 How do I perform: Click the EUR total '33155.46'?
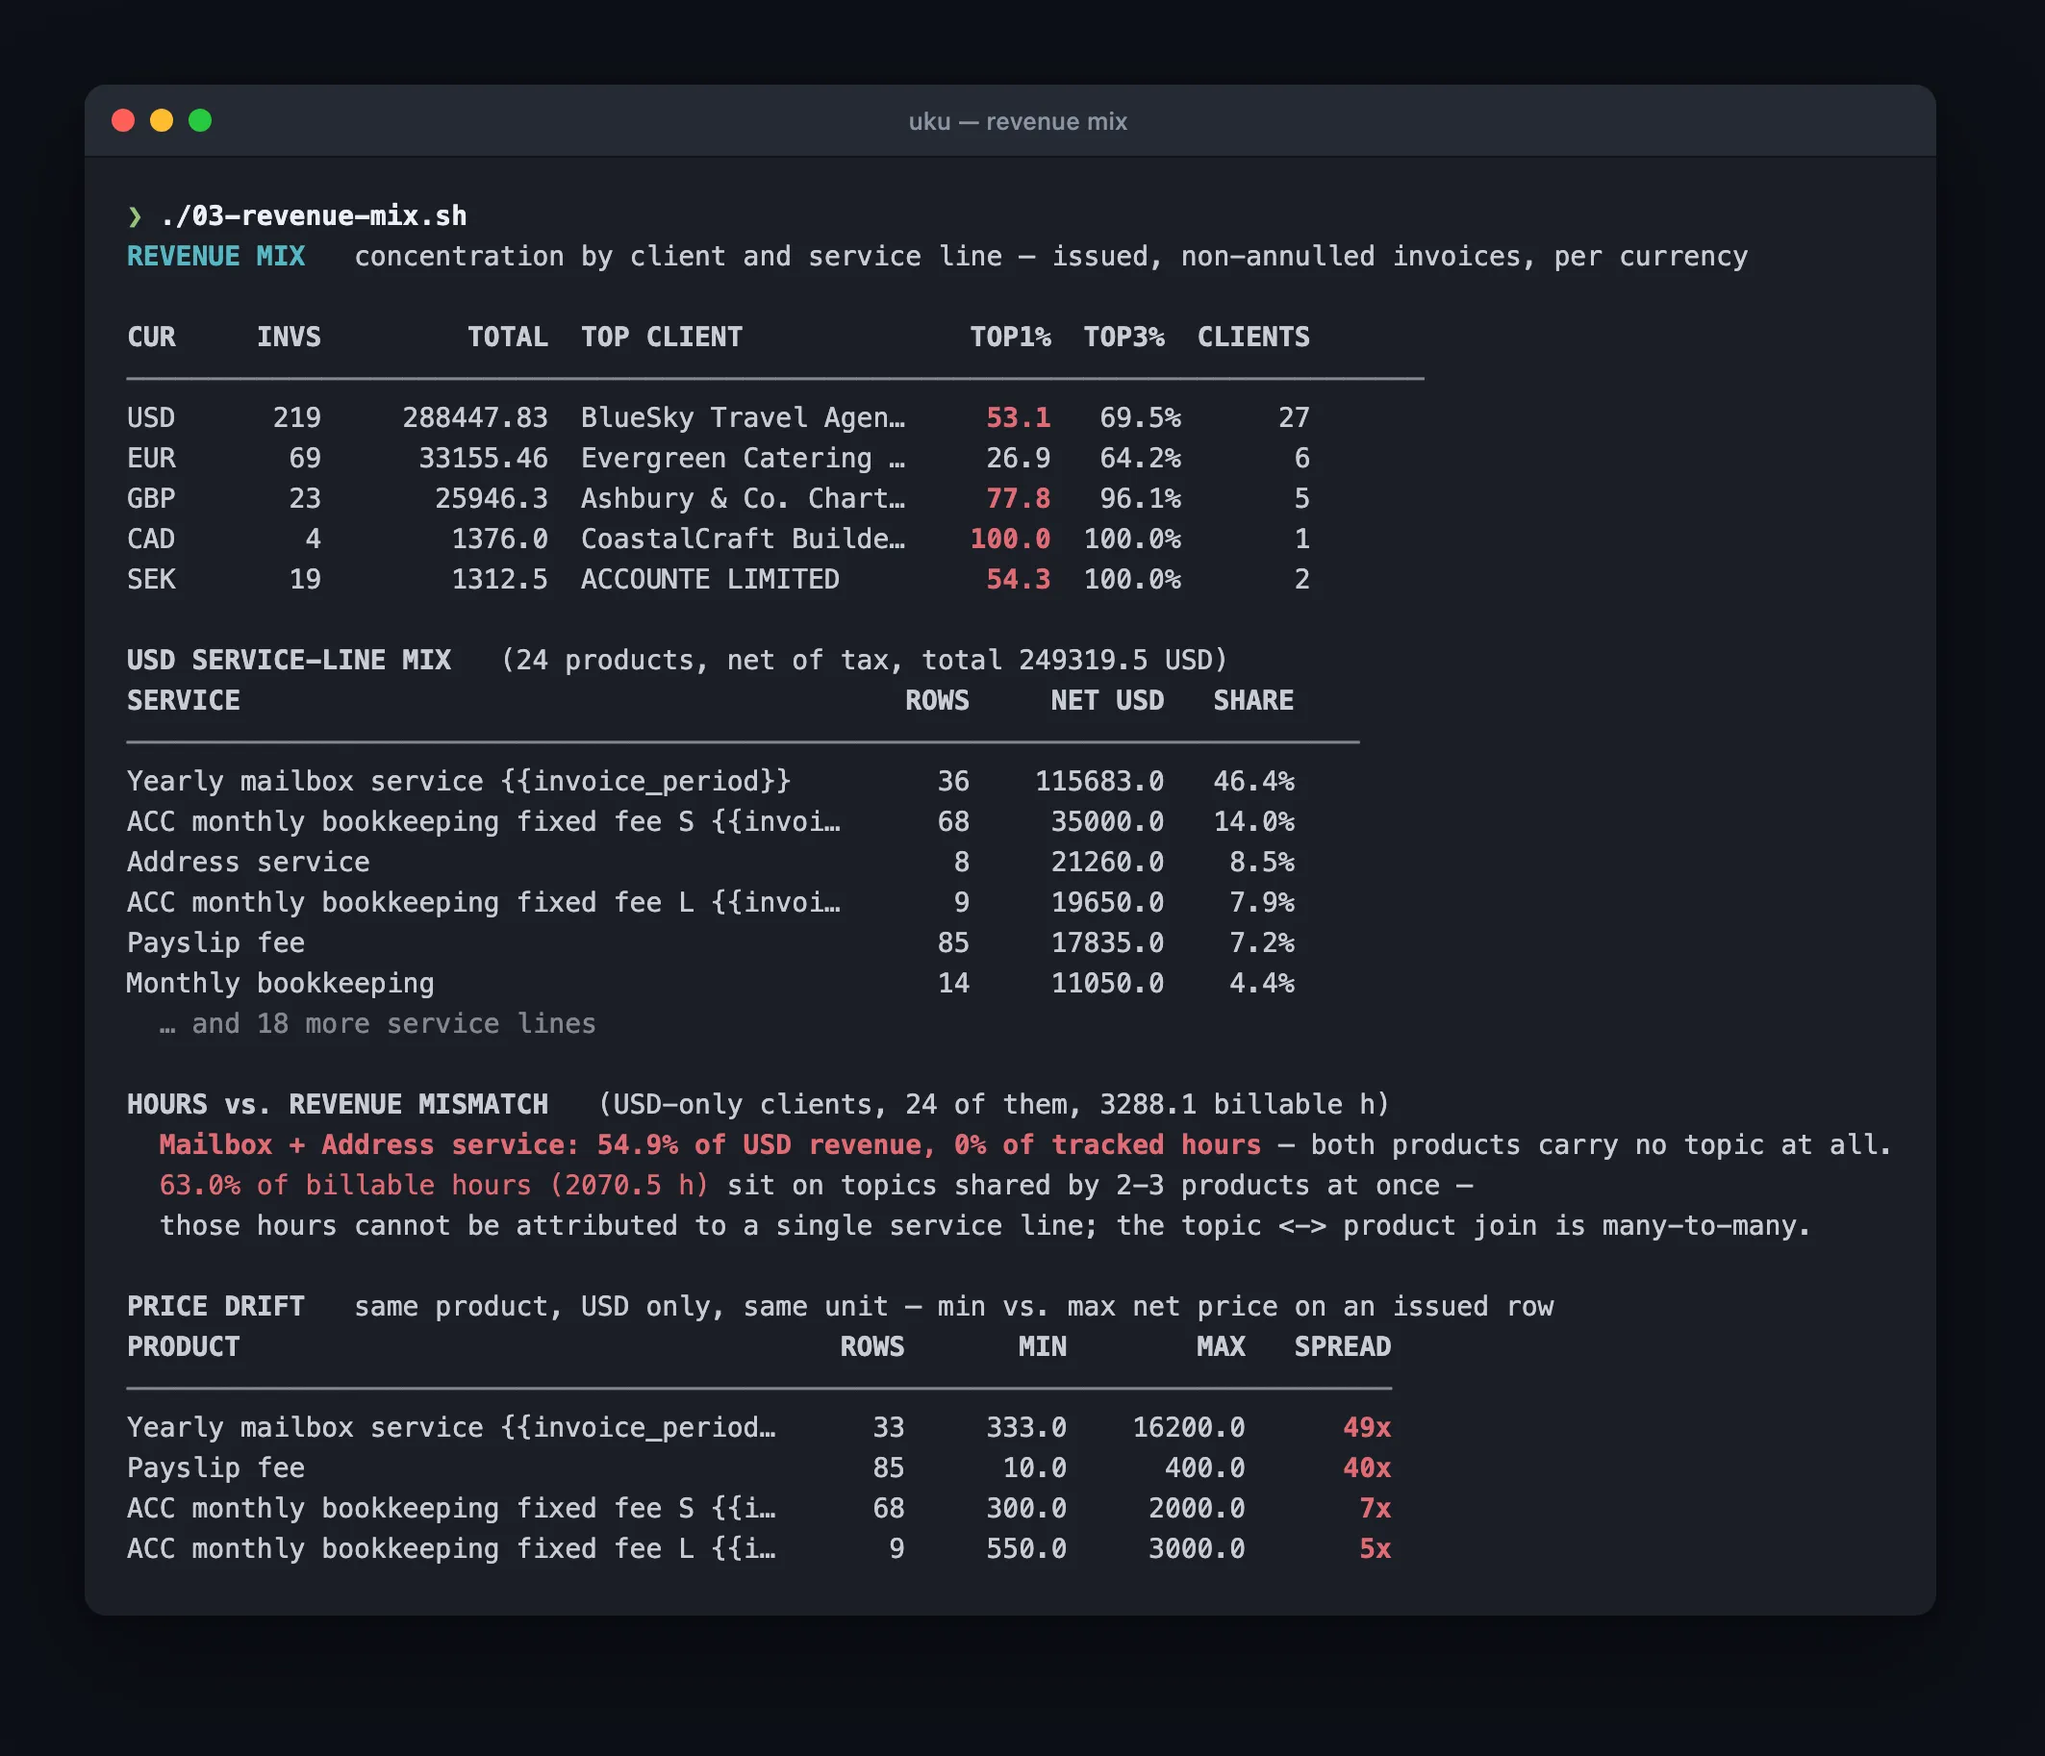[484, 459]
